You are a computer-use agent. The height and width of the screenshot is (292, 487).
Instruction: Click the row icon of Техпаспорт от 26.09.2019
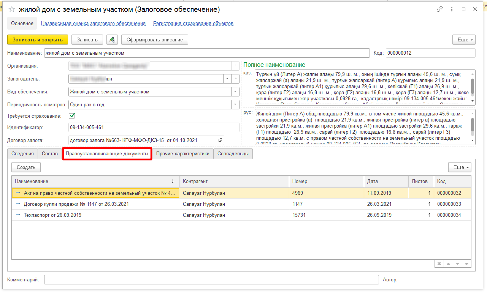tap(18, 215)
